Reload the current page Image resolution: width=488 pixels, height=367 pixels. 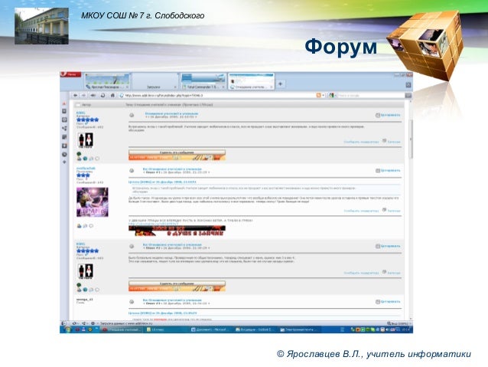click(102, 96)
